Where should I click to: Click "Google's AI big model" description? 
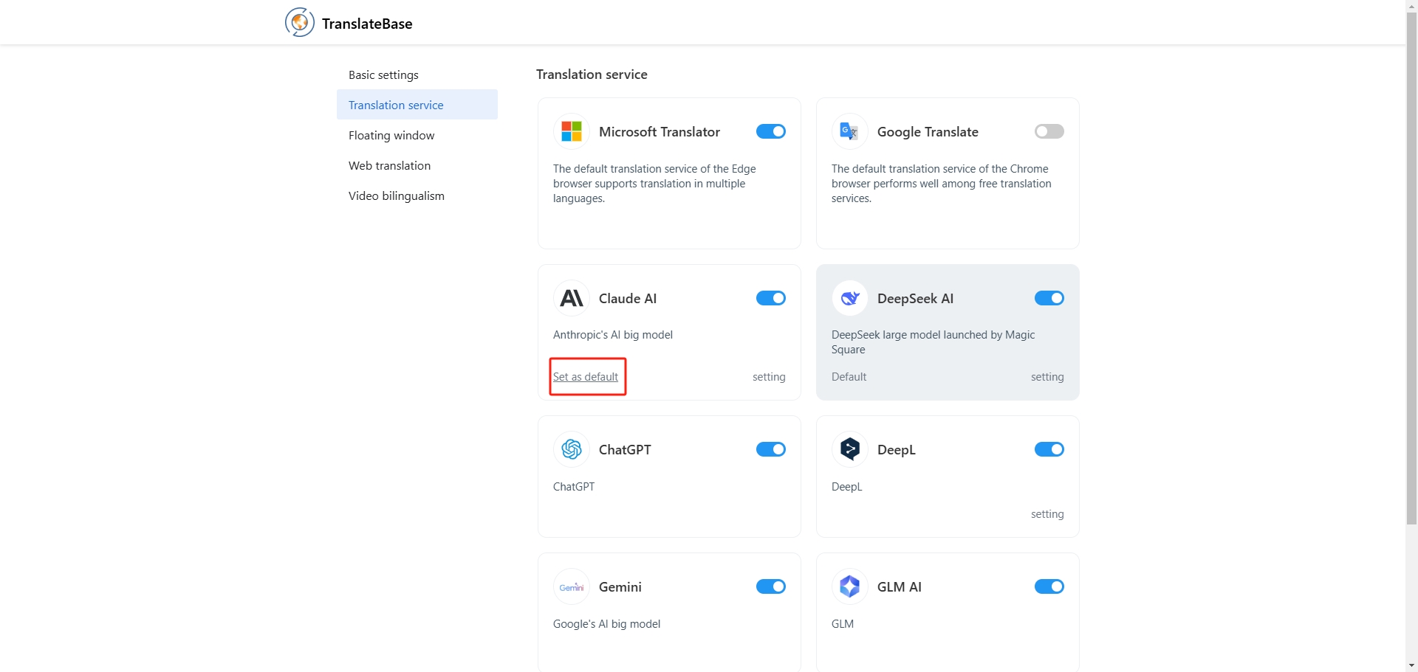click(x=606, y=624)
